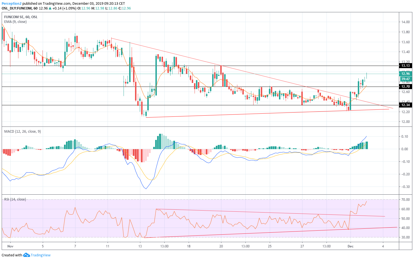The image size is (414, 260).
Task: Click the 0.10 MACD axis label
Action: tap(404, 137)
